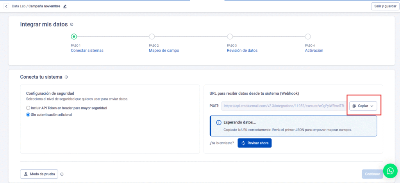The image size is (400, 183).
Task: Click the Paso 1 step circle
Action: pos(74,37)
